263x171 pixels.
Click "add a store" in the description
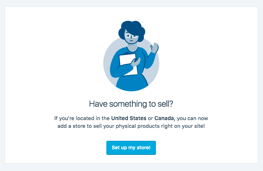(x=71, y=126)
